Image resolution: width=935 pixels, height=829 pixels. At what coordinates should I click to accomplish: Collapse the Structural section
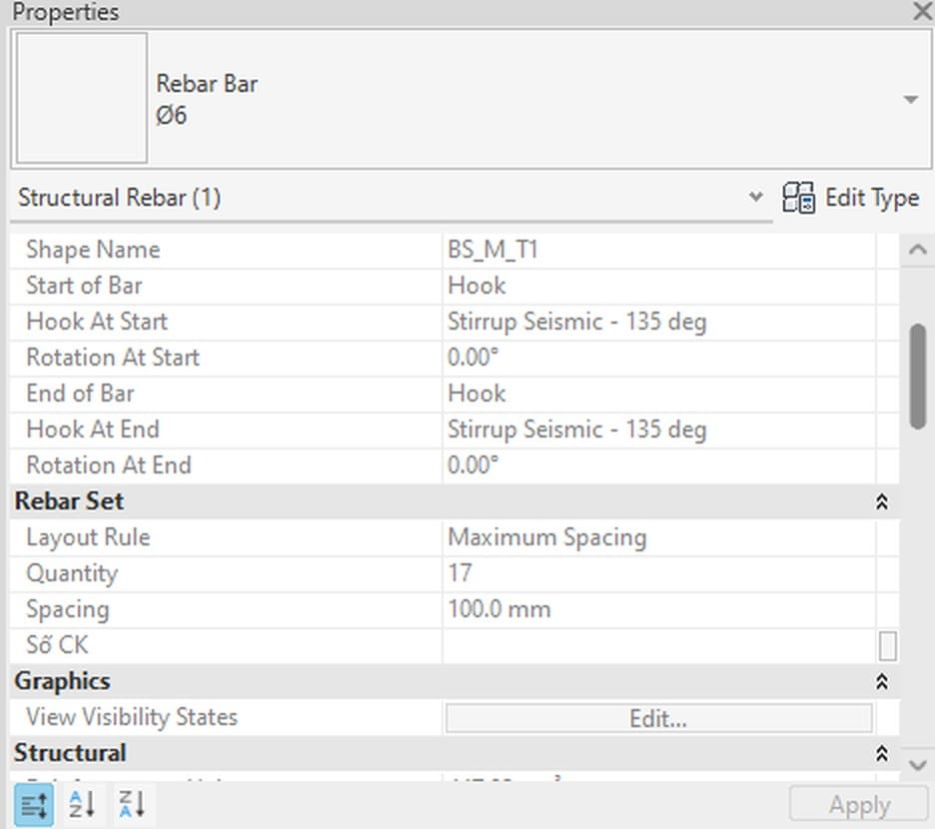(882, 753)
